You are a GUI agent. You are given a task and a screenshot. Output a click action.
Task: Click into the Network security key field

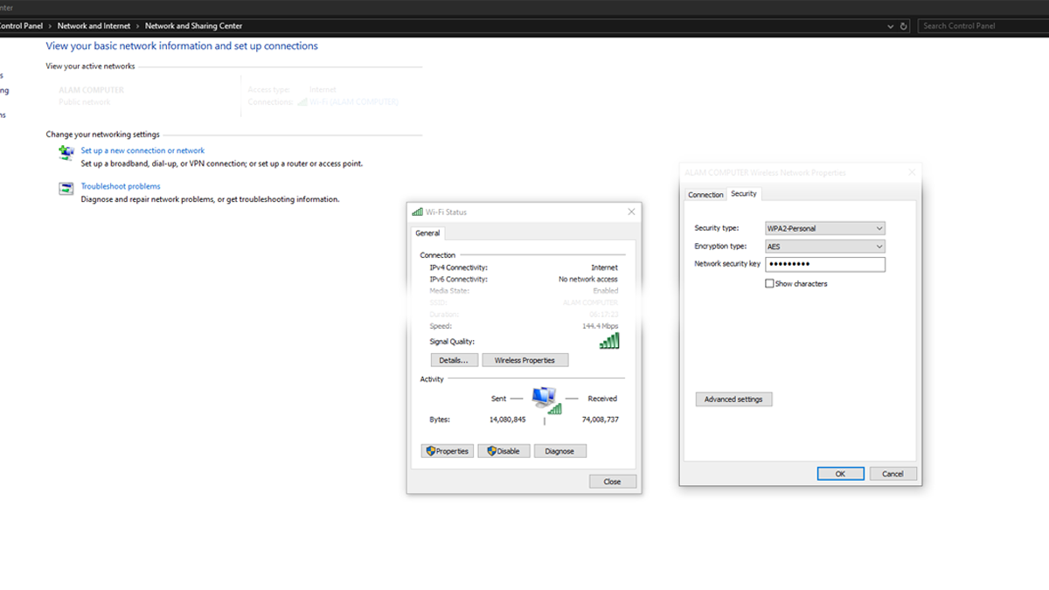(x=824, y=264)
